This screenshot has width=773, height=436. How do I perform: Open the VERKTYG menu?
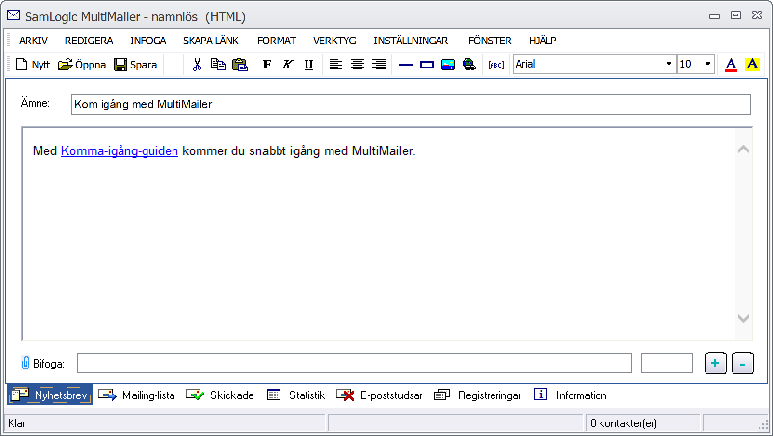click(x=334, y=41)
